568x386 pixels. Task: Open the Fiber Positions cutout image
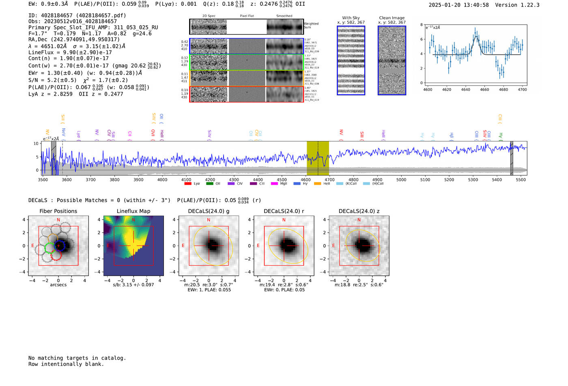click(x=58, y=245)
